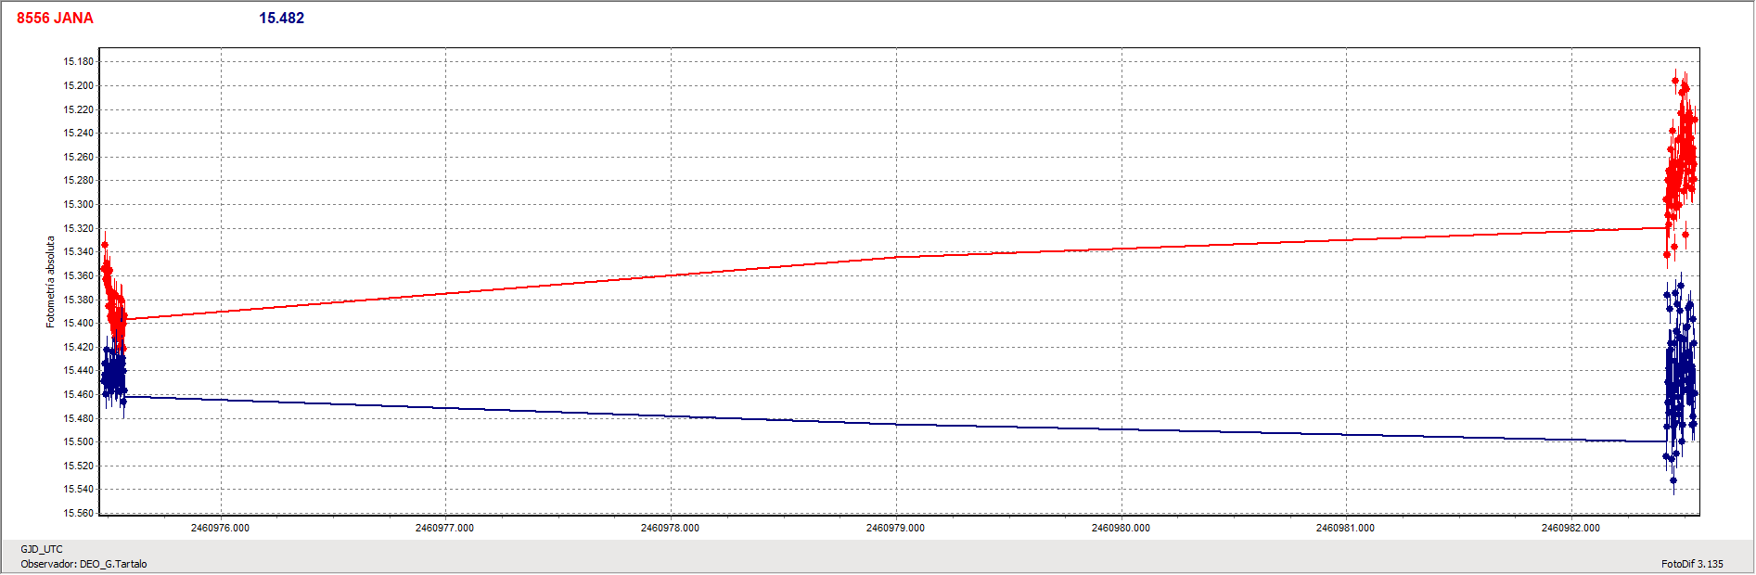Screen dimensions: 1756x575
Task: Select the blue 15.482 magnitude value
Action: tap(281, 19)
